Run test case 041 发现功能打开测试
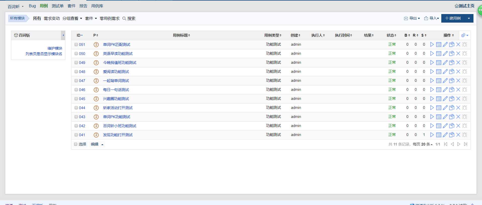This screenshot has width=482, height=205. tap(432, 135)
